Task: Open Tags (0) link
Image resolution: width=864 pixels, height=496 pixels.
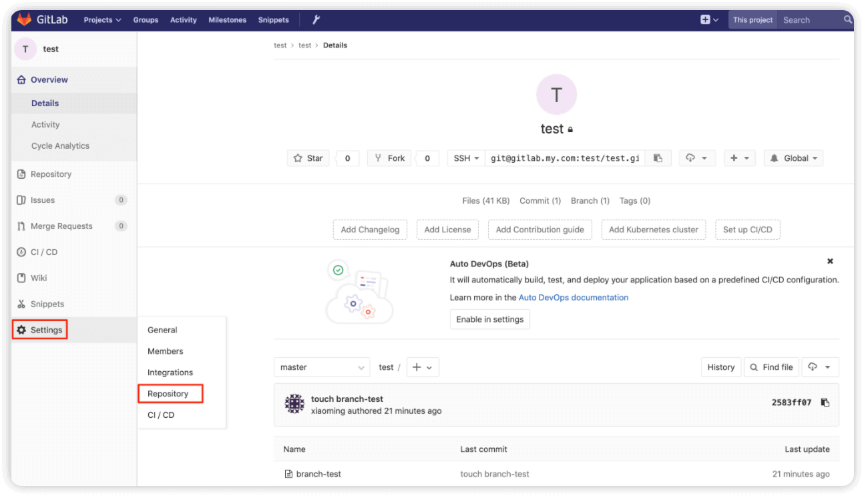Action: 635,201
